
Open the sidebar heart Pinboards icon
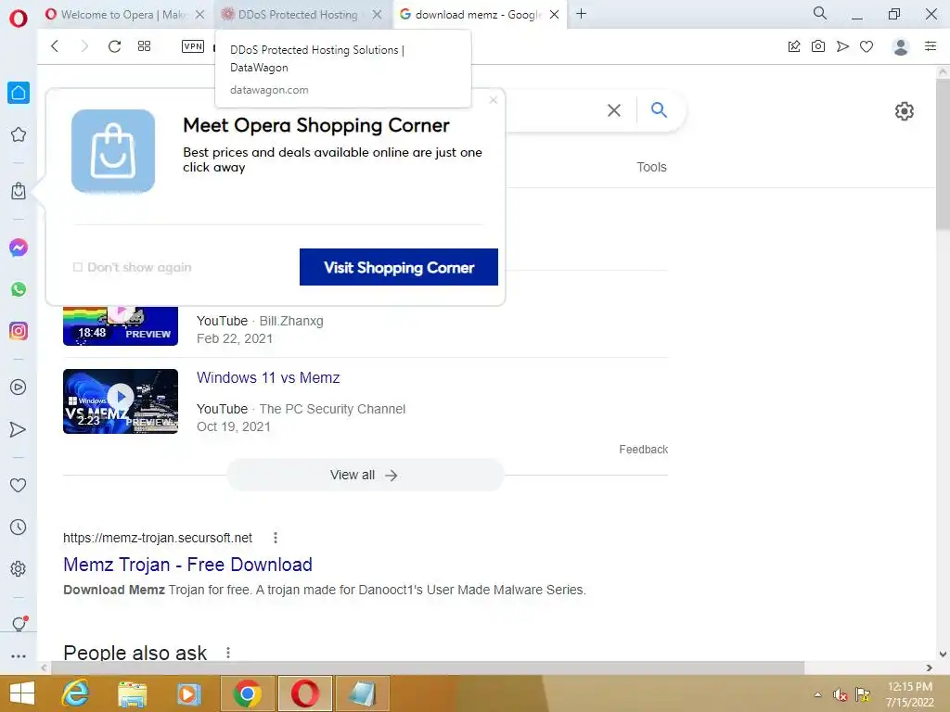coord(19,485)
